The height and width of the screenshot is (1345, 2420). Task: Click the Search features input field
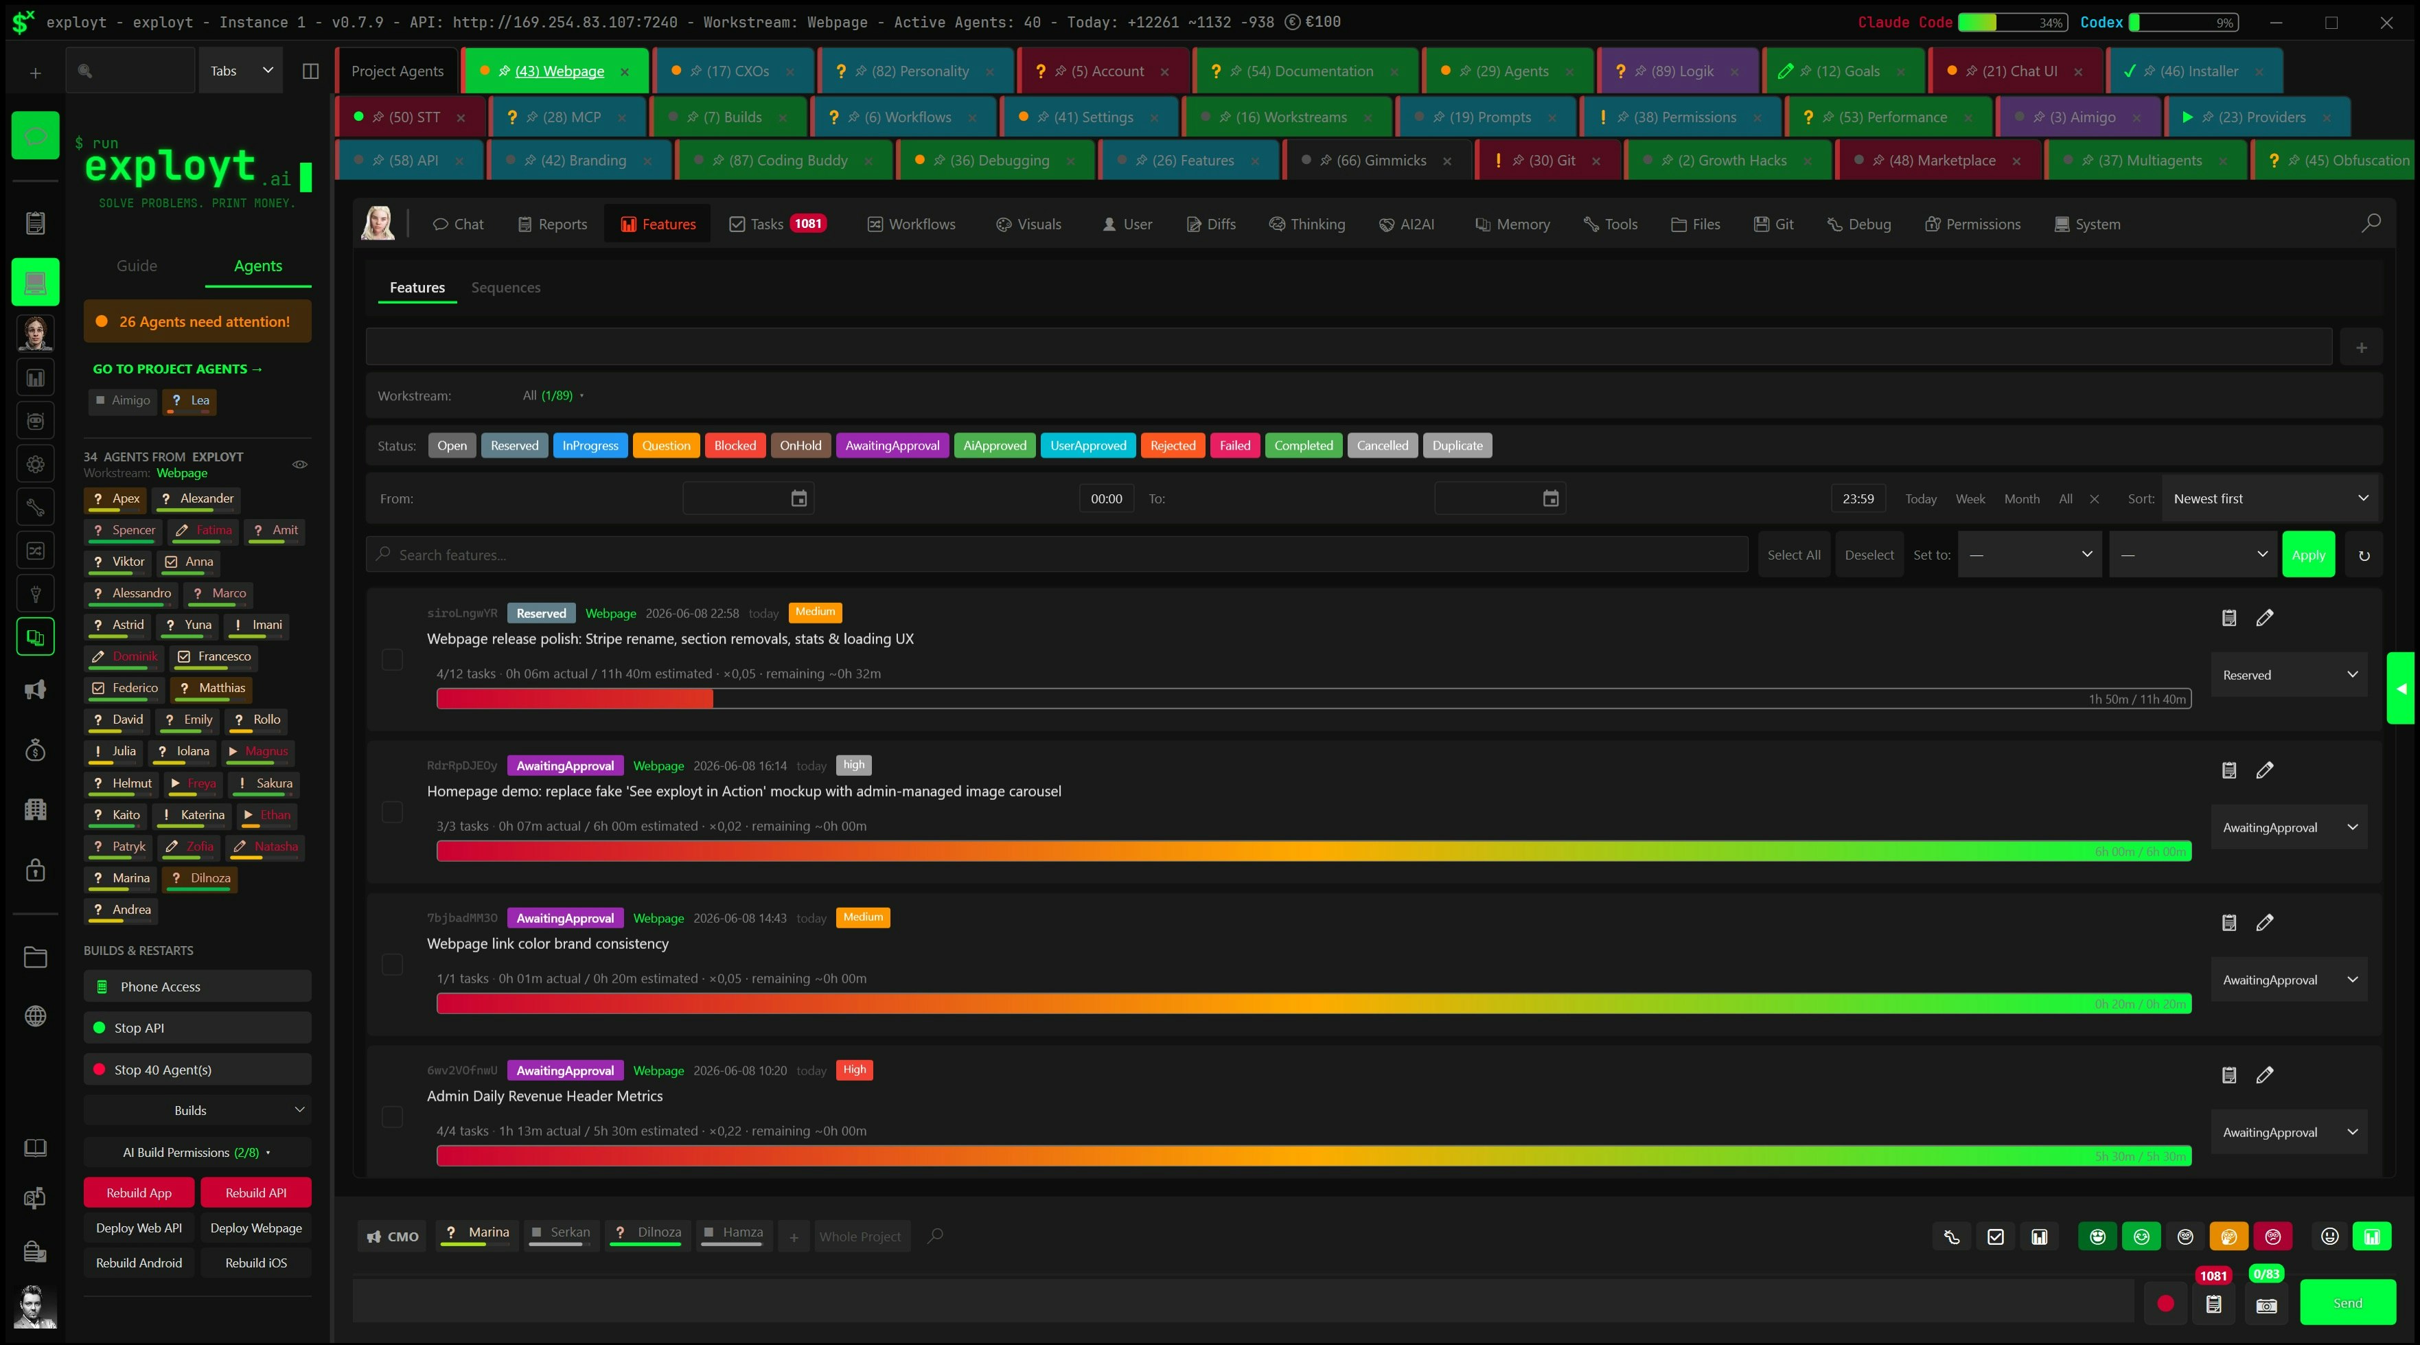tap(1057, 555)
